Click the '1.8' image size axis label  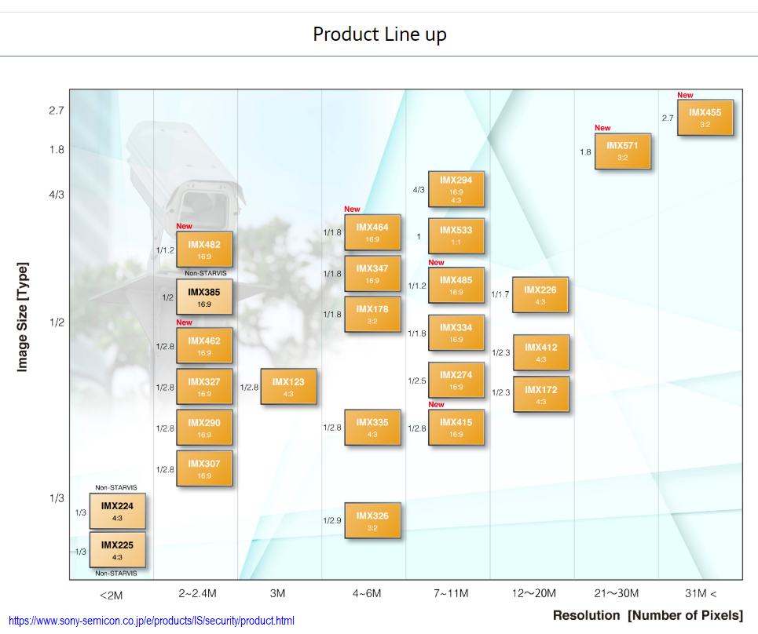click(x=57, y=150)
